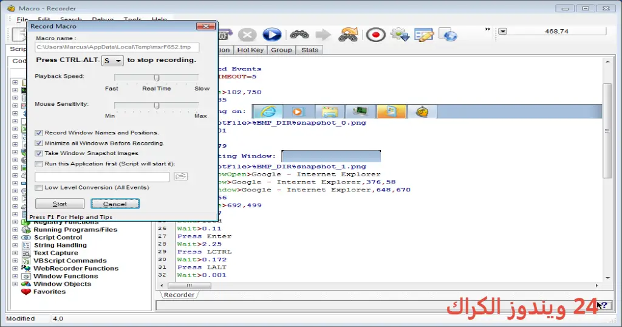
Task: Click the grey Stop macro toolbar icon
Action: click(247, 35)
